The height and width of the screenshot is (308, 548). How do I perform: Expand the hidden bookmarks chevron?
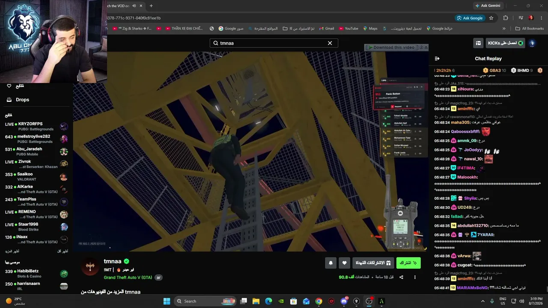[x=504, y=29]
